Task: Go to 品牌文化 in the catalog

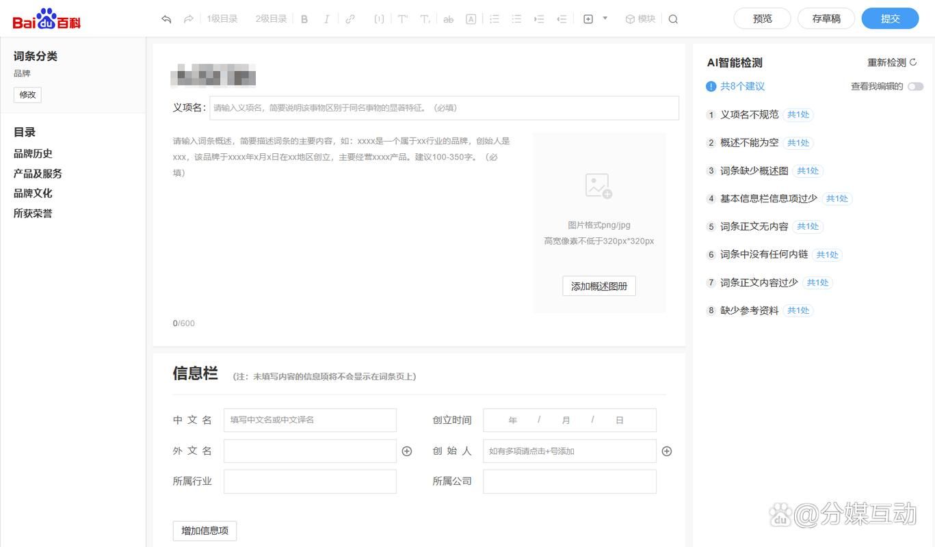Action: (x=33, y=194)
